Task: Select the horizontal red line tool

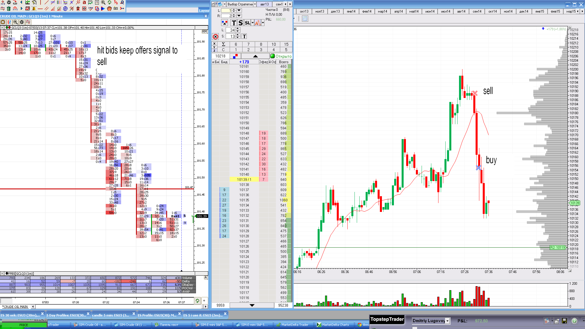Action: pos(40,9)
